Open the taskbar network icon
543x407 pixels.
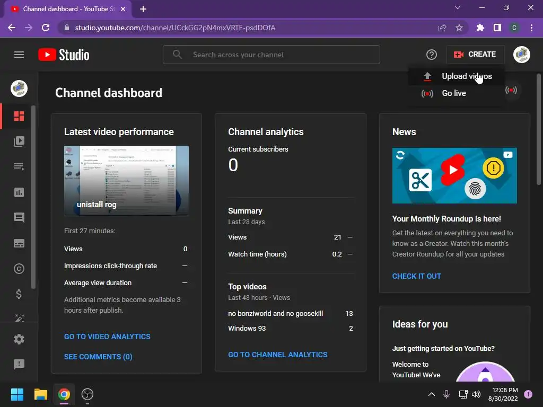[x=462, y=394]
